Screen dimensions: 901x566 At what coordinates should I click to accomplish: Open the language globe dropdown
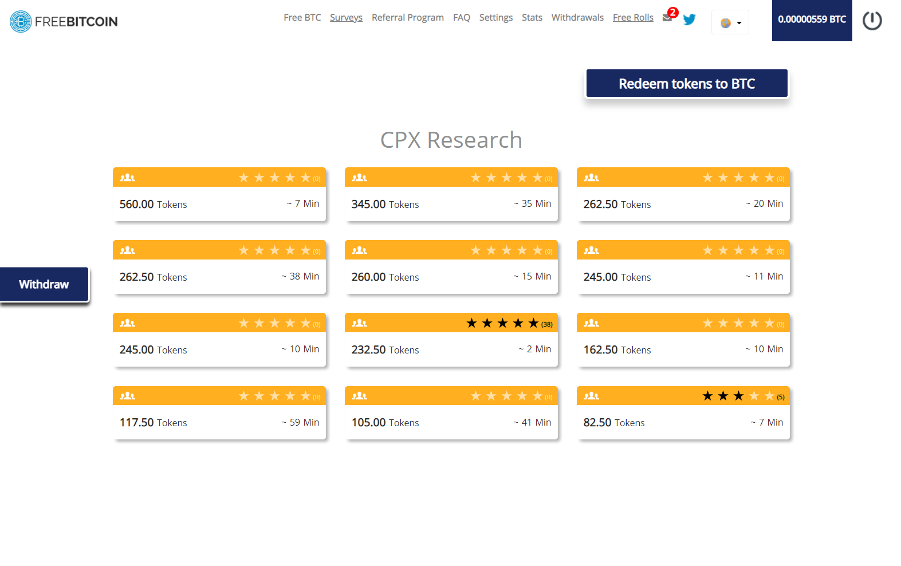coord(730,22)
